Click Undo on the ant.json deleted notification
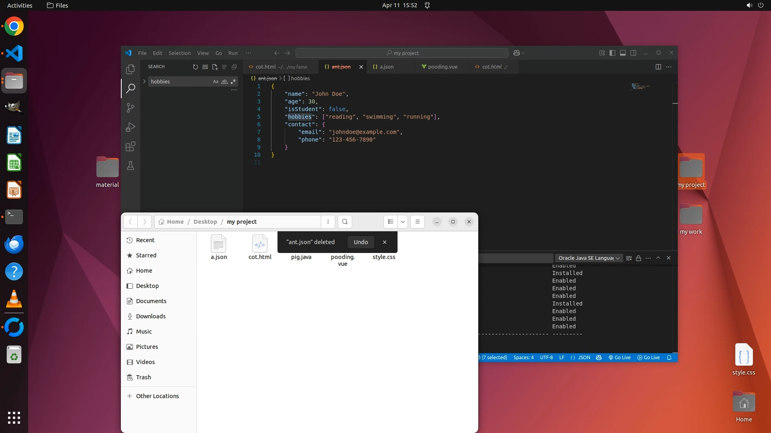This screenshot has height=433, width=771. pyautogui.click(x=361, y=242)
